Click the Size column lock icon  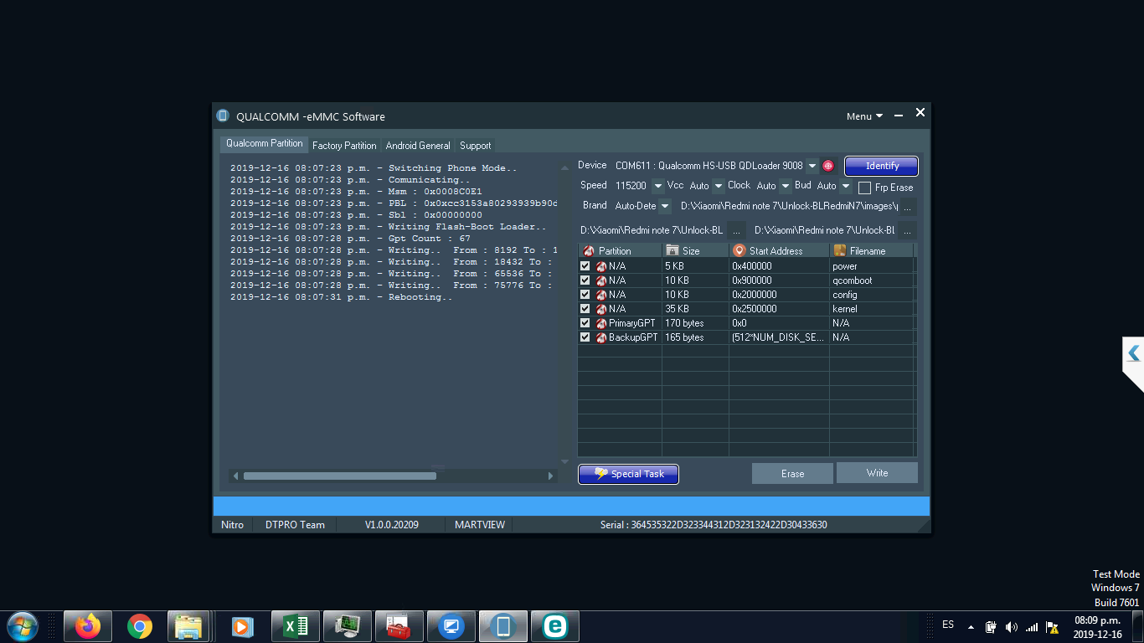(672, 250)
